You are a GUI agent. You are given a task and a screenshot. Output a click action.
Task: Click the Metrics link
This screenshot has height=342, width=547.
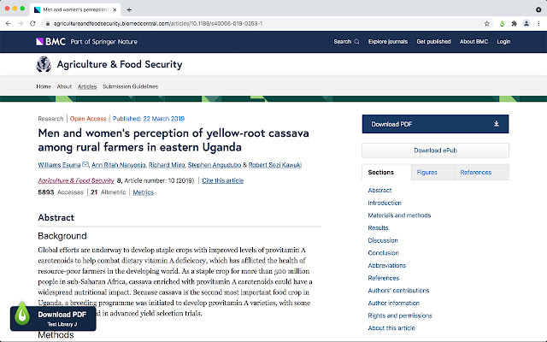(x=143, y=192)
